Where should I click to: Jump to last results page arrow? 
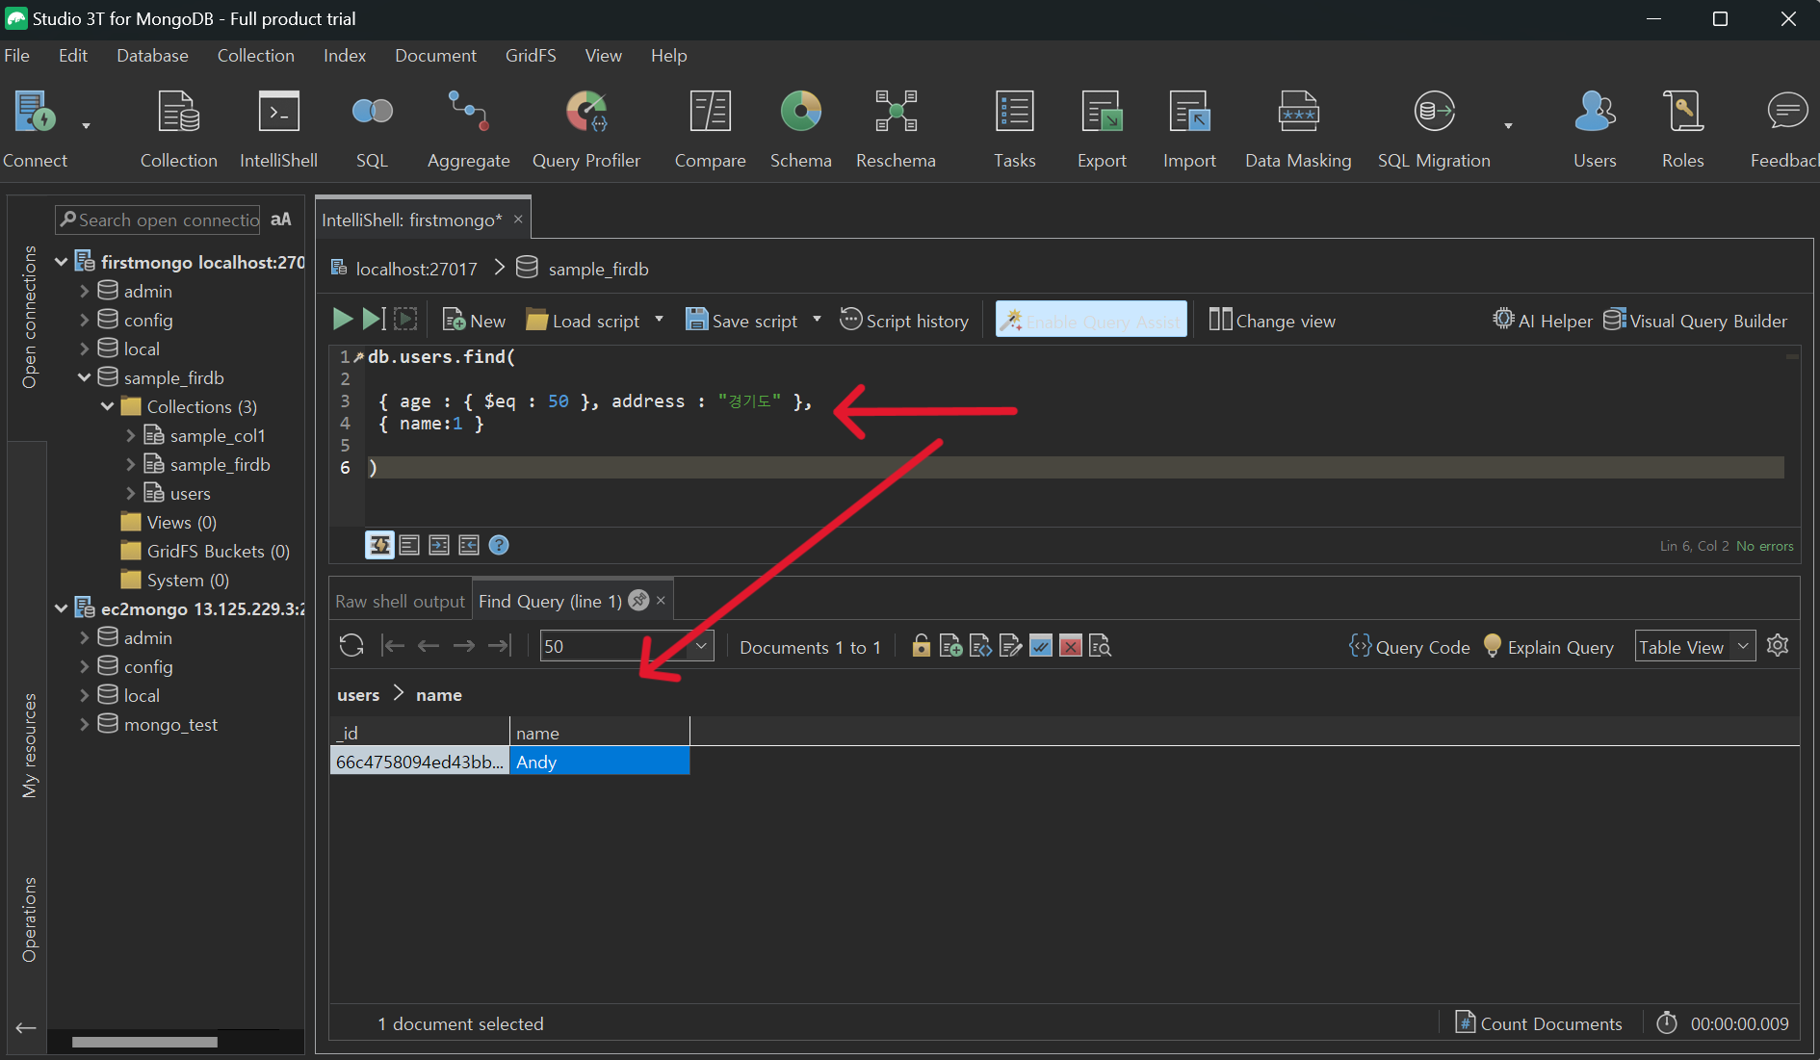pos(500,645)
